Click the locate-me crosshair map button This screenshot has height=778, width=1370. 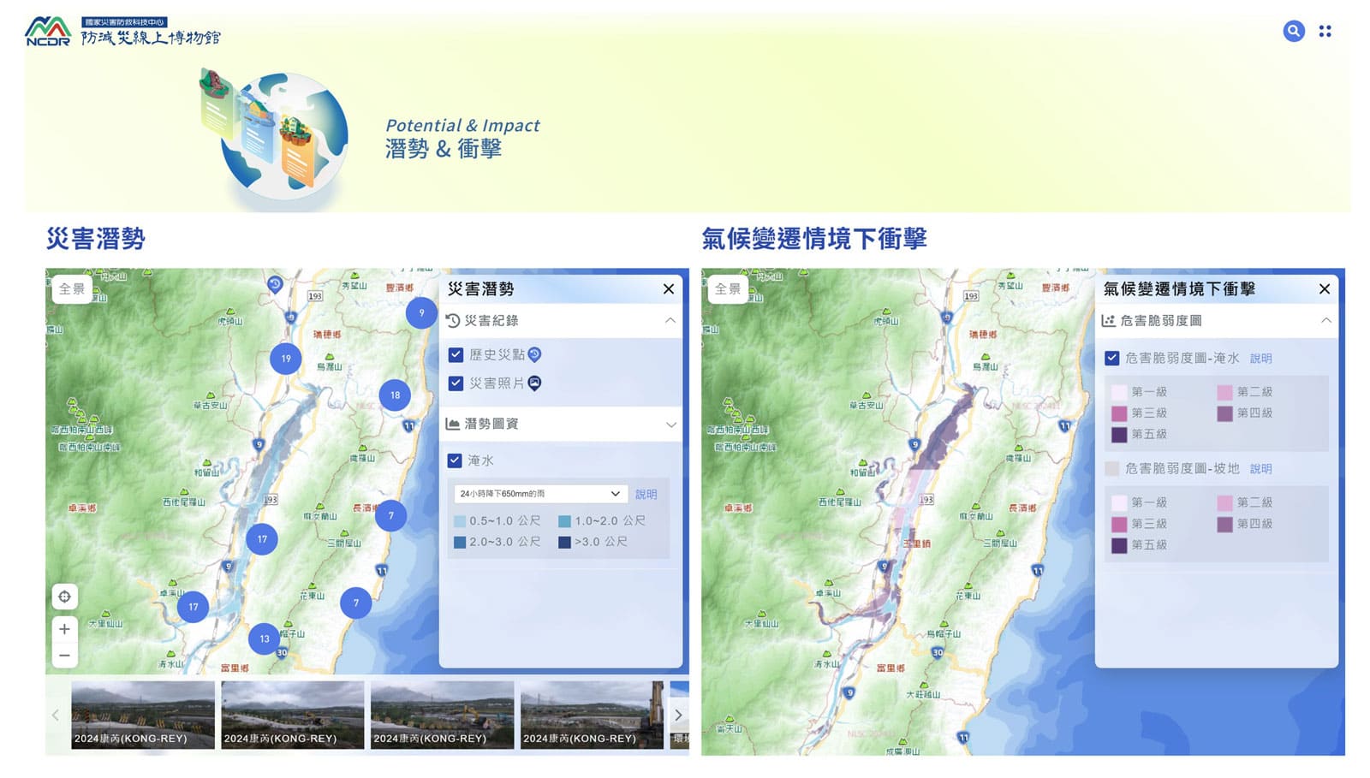tap(64, 597)
